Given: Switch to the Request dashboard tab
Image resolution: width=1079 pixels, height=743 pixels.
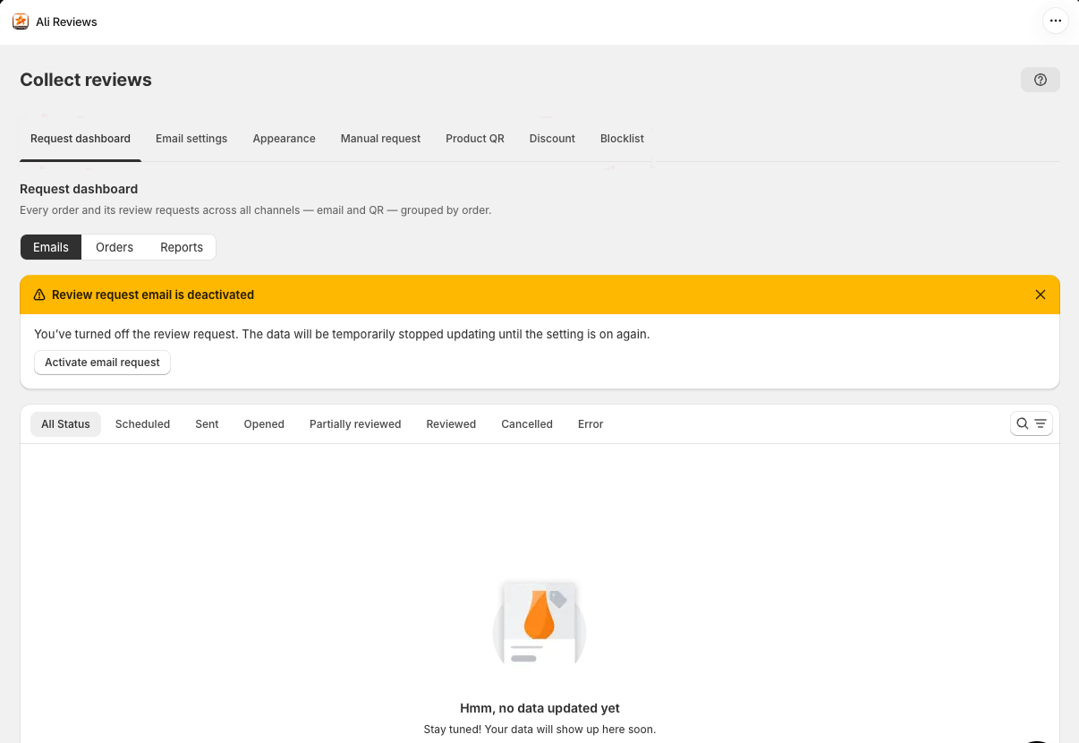Looking at the screenshot, I should coord(81,139).
